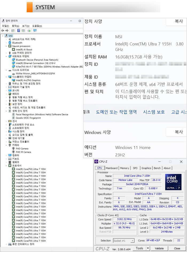The image size is (187, 253).
Task: Click the 저장소 컨트롤러 storage controller icon
Action: (10, 141)
